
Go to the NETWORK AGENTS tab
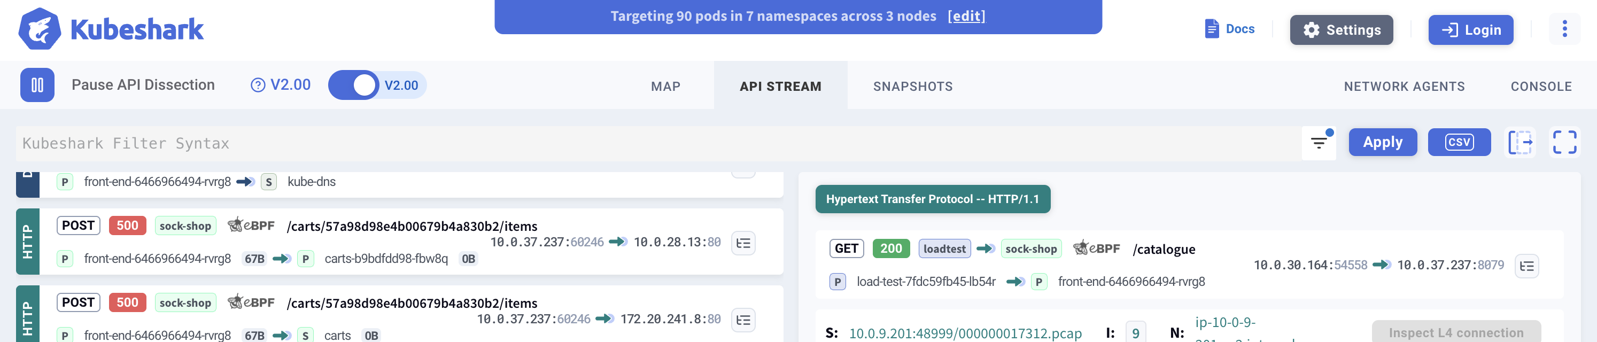click(1404, 86)
